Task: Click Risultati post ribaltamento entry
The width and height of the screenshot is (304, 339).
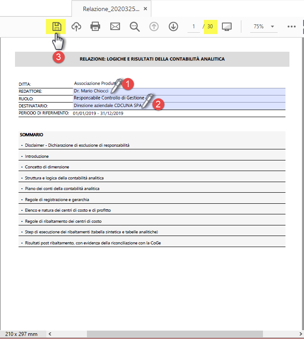Action: tap(93, 243)
